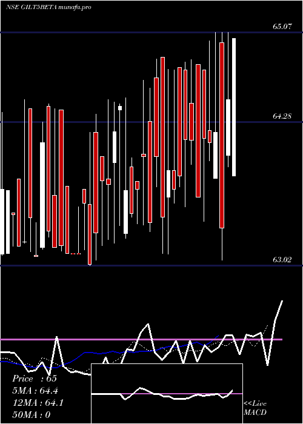This screenshot has height=424, width=303.
Task: Click the Price : 65 readout
Action: 35,379
